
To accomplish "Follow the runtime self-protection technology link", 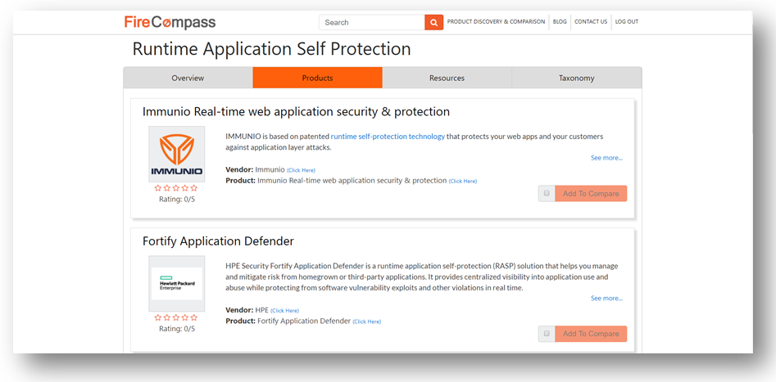I will coord(388,137).
